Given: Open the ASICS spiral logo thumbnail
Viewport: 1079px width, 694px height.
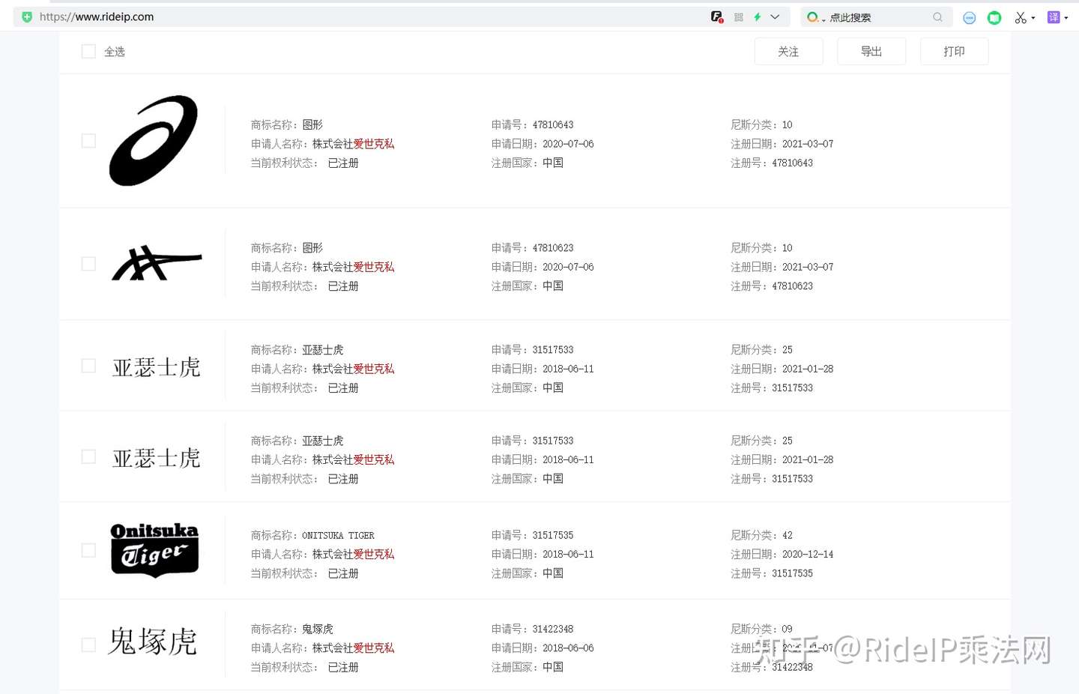Looking at the screenshot, I should (154, 141).
